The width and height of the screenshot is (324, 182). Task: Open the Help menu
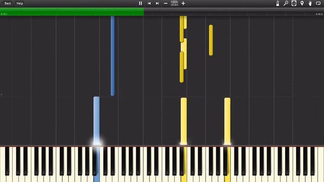[20, 4]
